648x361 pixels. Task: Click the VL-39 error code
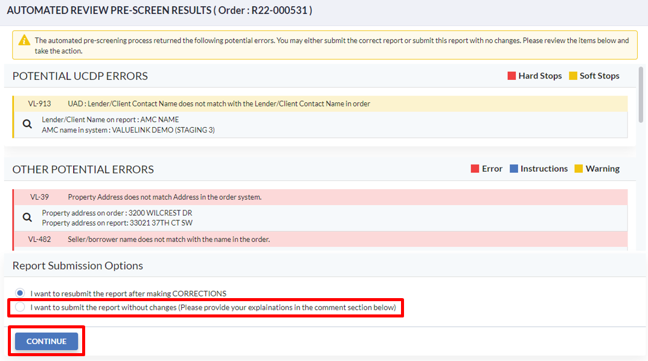coord(39,197)
